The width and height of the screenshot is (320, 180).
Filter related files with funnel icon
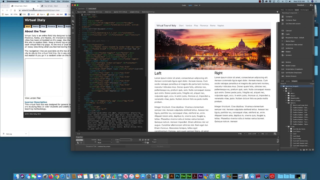(277, 12)
